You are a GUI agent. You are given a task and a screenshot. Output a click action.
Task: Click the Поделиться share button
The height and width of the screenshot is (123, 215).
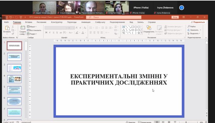[197, 22]
